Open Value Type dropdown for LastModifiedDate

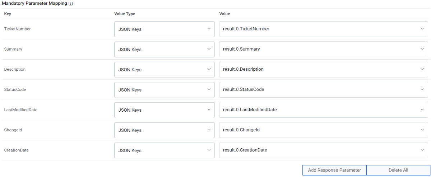pyautogui.click(x=164, y=110)
